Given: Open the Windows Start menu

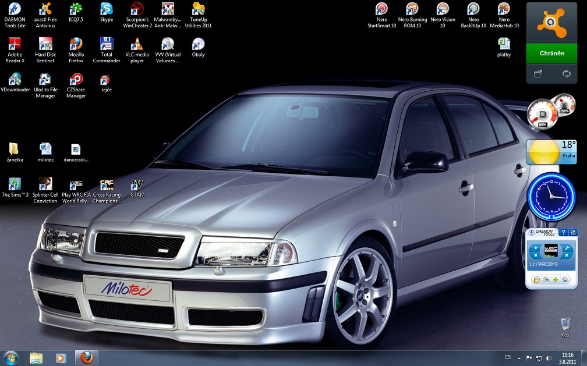Looking at the screenshot, I should pos(11,357).
